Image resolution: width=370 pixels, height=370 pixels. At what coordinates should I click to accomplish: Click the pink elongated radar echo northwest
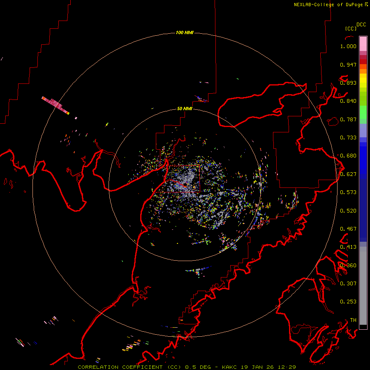[x=55, y=105]
